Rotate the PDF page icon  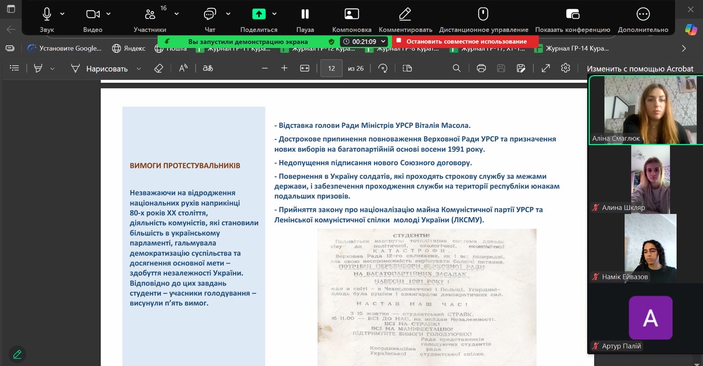(383, 68)
